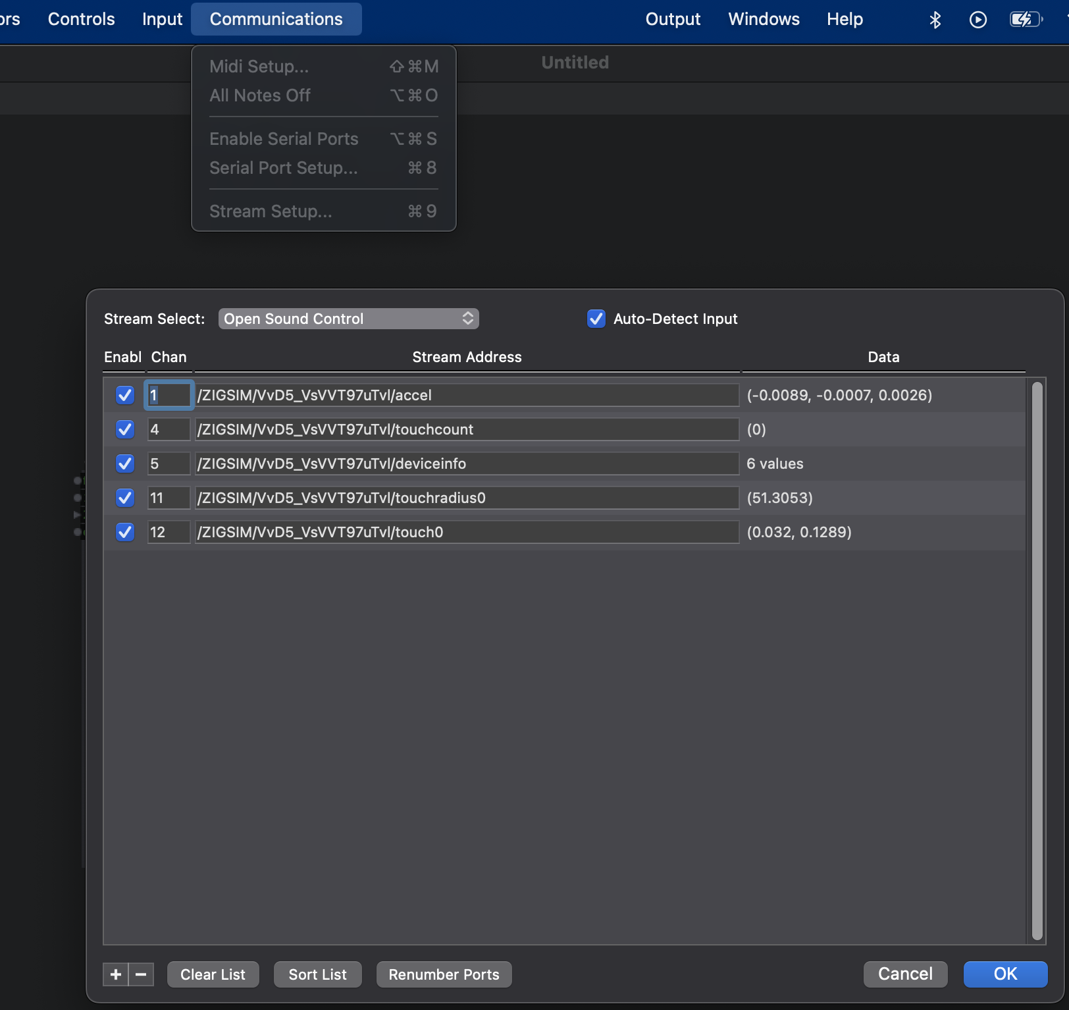Viewport: 1069px width, 1010px height.
Task: Click the deviceinfo stream address field
Action: (x=467, y=464)
